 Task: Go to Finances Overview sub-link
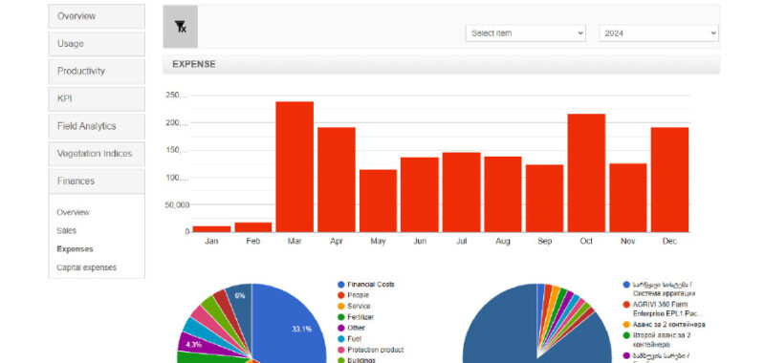[74, 212]
